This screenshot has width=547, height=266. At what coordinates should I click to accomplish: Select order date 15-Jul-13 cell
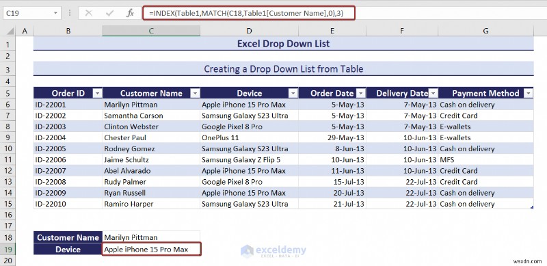[332, 182]
